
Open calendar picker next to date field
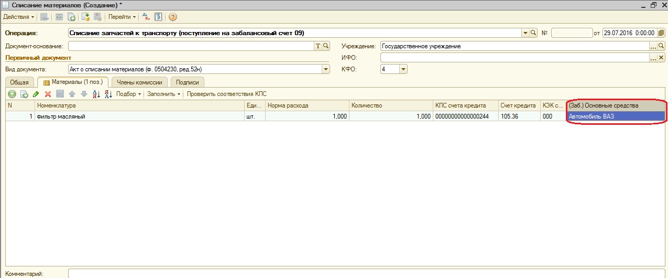661,33
